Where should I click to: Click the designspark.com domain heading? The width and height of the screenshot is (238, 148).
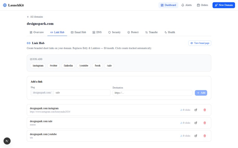(x=40, y=24)
